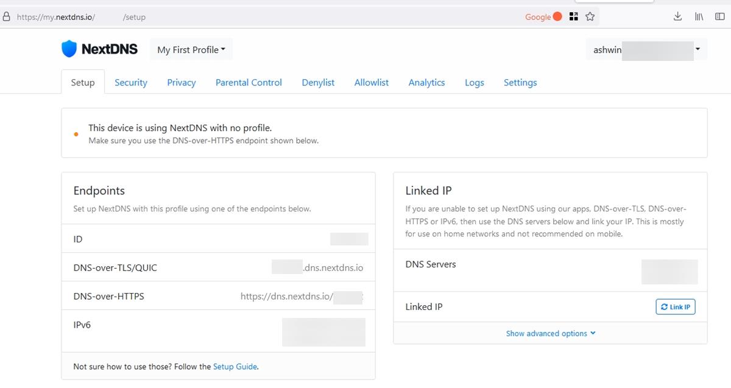Switch to the Security tab
Image resolution: width=731 pixels, height=388 pixels.
pyautogui.click(x=131, y=82)
